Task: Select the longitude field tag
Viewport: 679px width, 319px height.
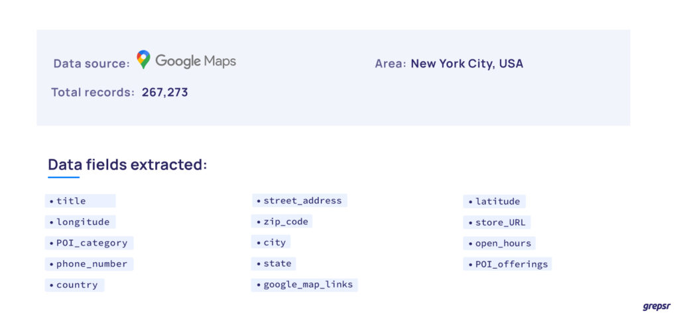Action: pyautogui.click(x=80, y=222)
